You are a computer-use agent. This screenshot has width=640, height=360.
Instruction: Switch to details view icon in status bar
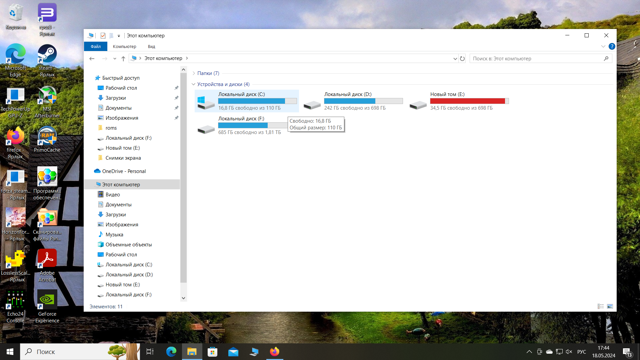(x=601, y=306)
